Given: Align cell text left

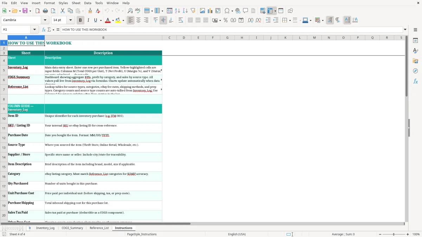Looking at the screenshot, I should (130, 20).
